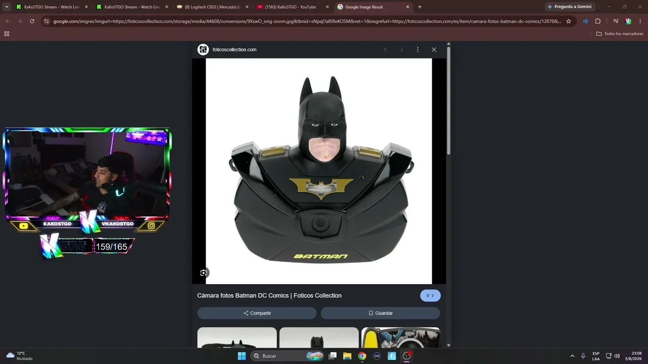Click the microphone tray icon
Viewport: 648px width, 364px height.
(583, 356)
